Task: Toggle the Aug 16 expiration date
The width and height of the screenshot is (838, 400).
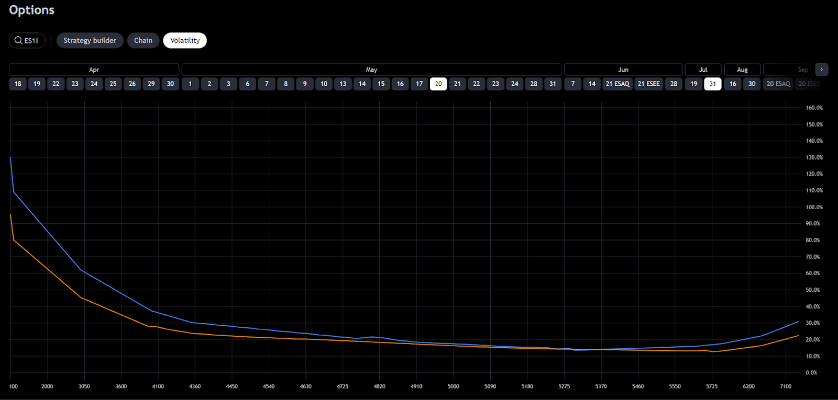Action: coord(733,84)
